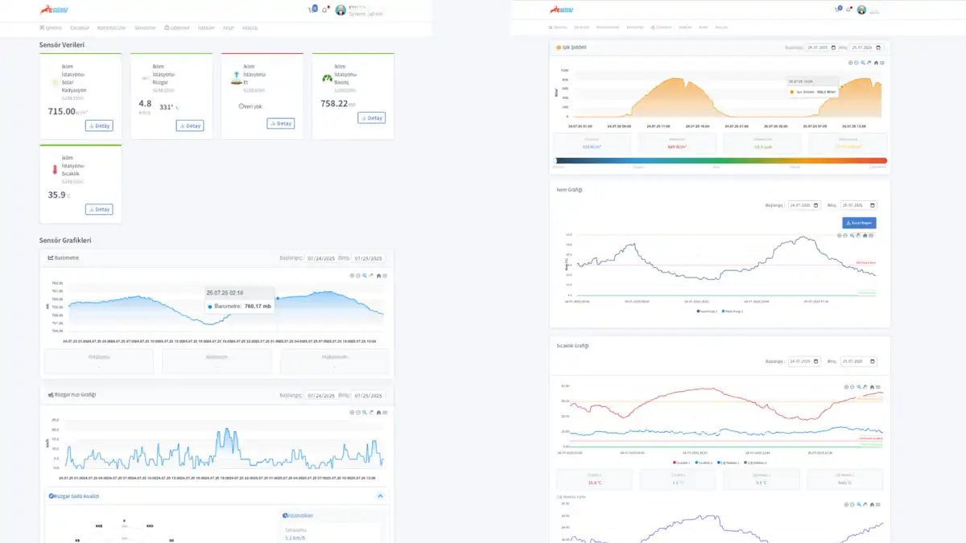Zoom in on the Barometre chart
Image resolution: width=966 pixels, height=543 pixels.
(x=352, y=276)
